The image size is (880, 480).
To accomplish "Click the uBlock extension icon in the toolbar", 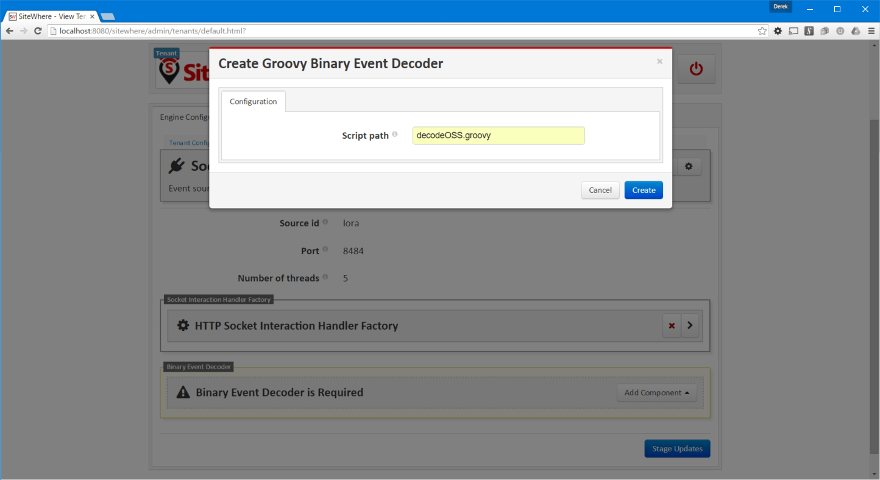I will 840,30.
